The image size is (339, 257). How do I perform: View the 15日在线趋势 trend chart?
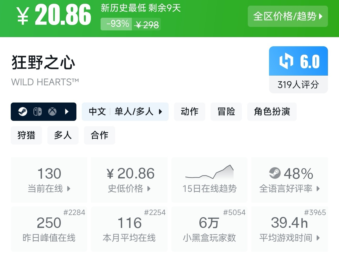(x=209, y=180)
